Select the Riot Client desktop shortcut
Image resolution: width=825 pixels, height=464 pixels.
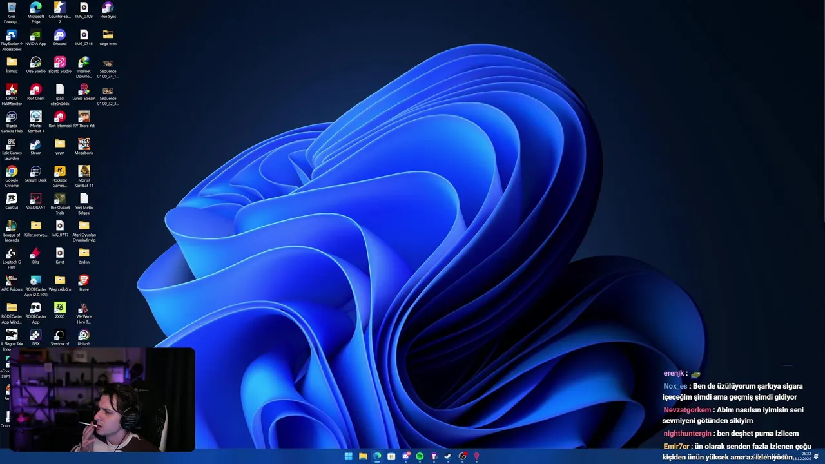(x=35, y=92)
